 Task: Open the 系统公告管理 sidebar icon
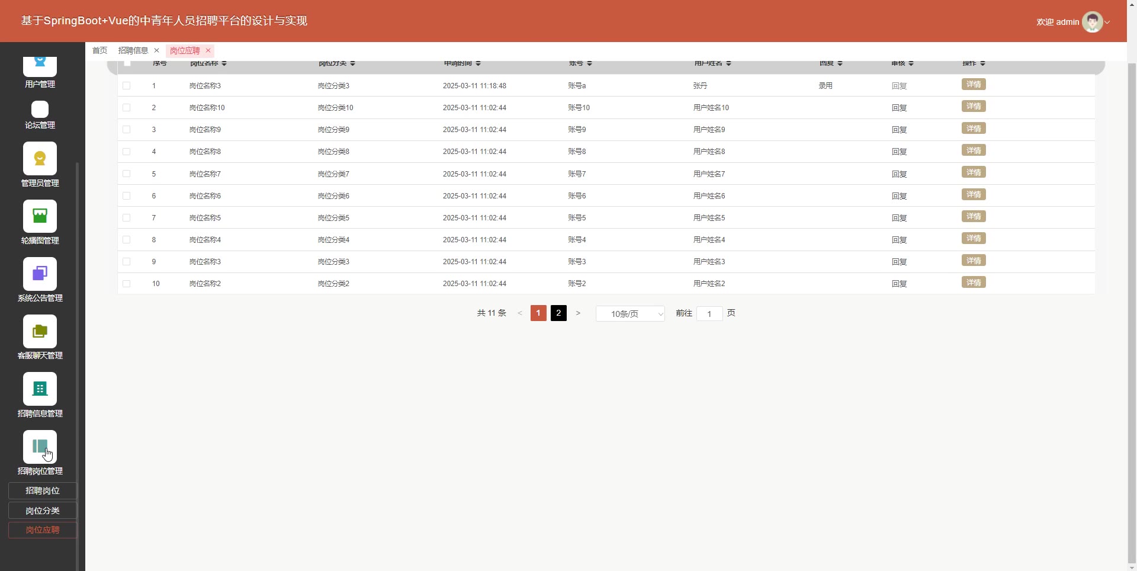[x=40, y=274]
